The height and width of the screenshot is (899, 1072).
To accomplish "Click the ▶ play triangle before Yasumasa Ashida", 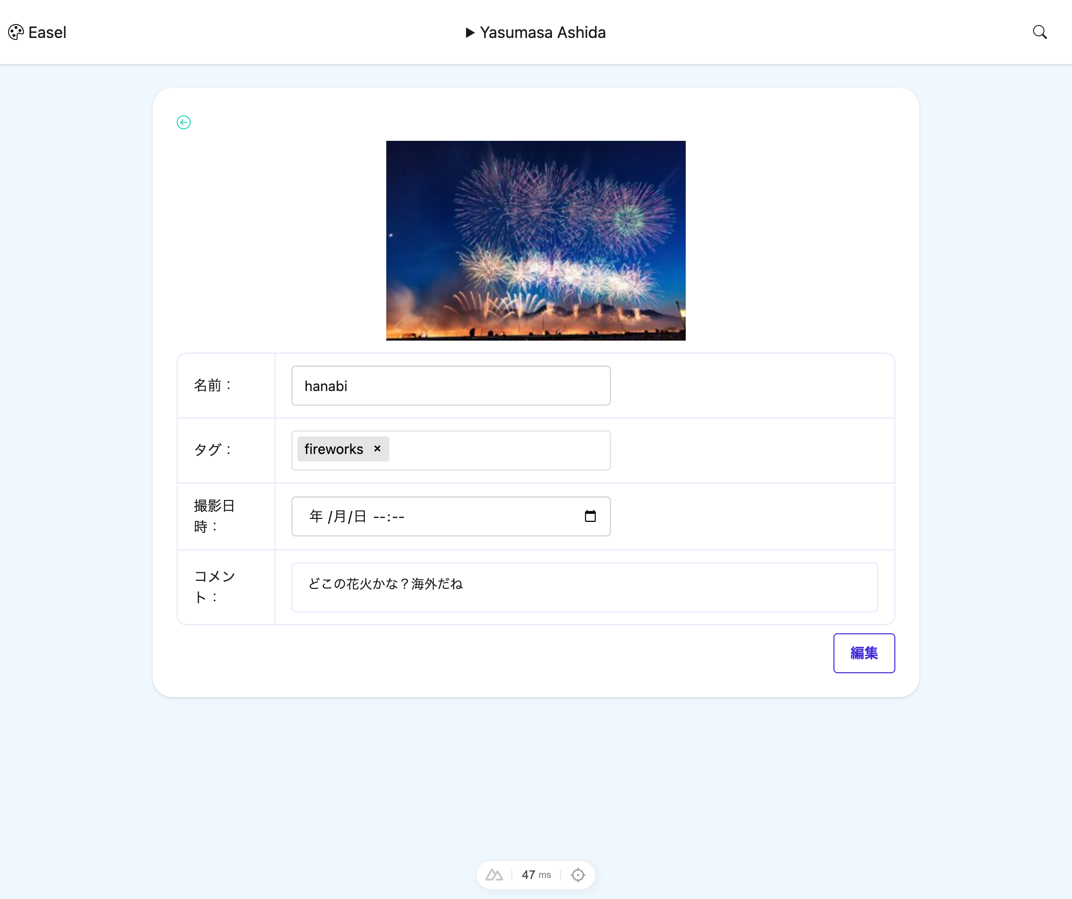I will (x=469, y=32).
